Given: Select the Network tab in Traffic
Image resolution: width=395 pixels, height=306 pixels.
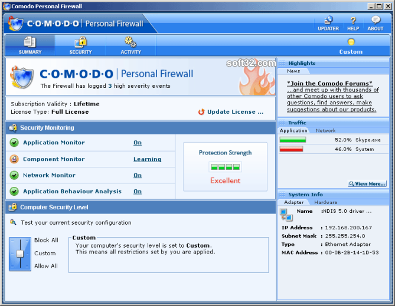Looking at the screenshot, I should coord(325,131).
